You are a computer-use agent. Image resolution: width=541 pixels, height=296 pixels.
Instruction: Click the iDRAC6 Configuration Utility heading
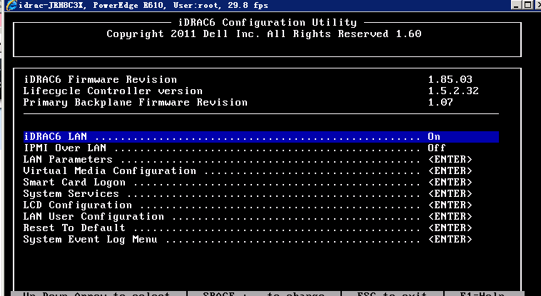point(268,22)
